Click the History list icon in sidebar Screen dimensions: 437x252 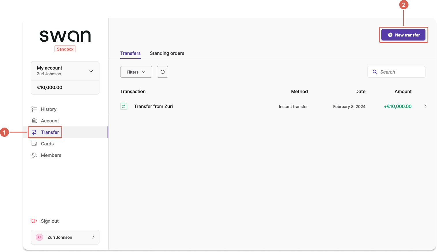pyautogui.click(x=34, y=109)
